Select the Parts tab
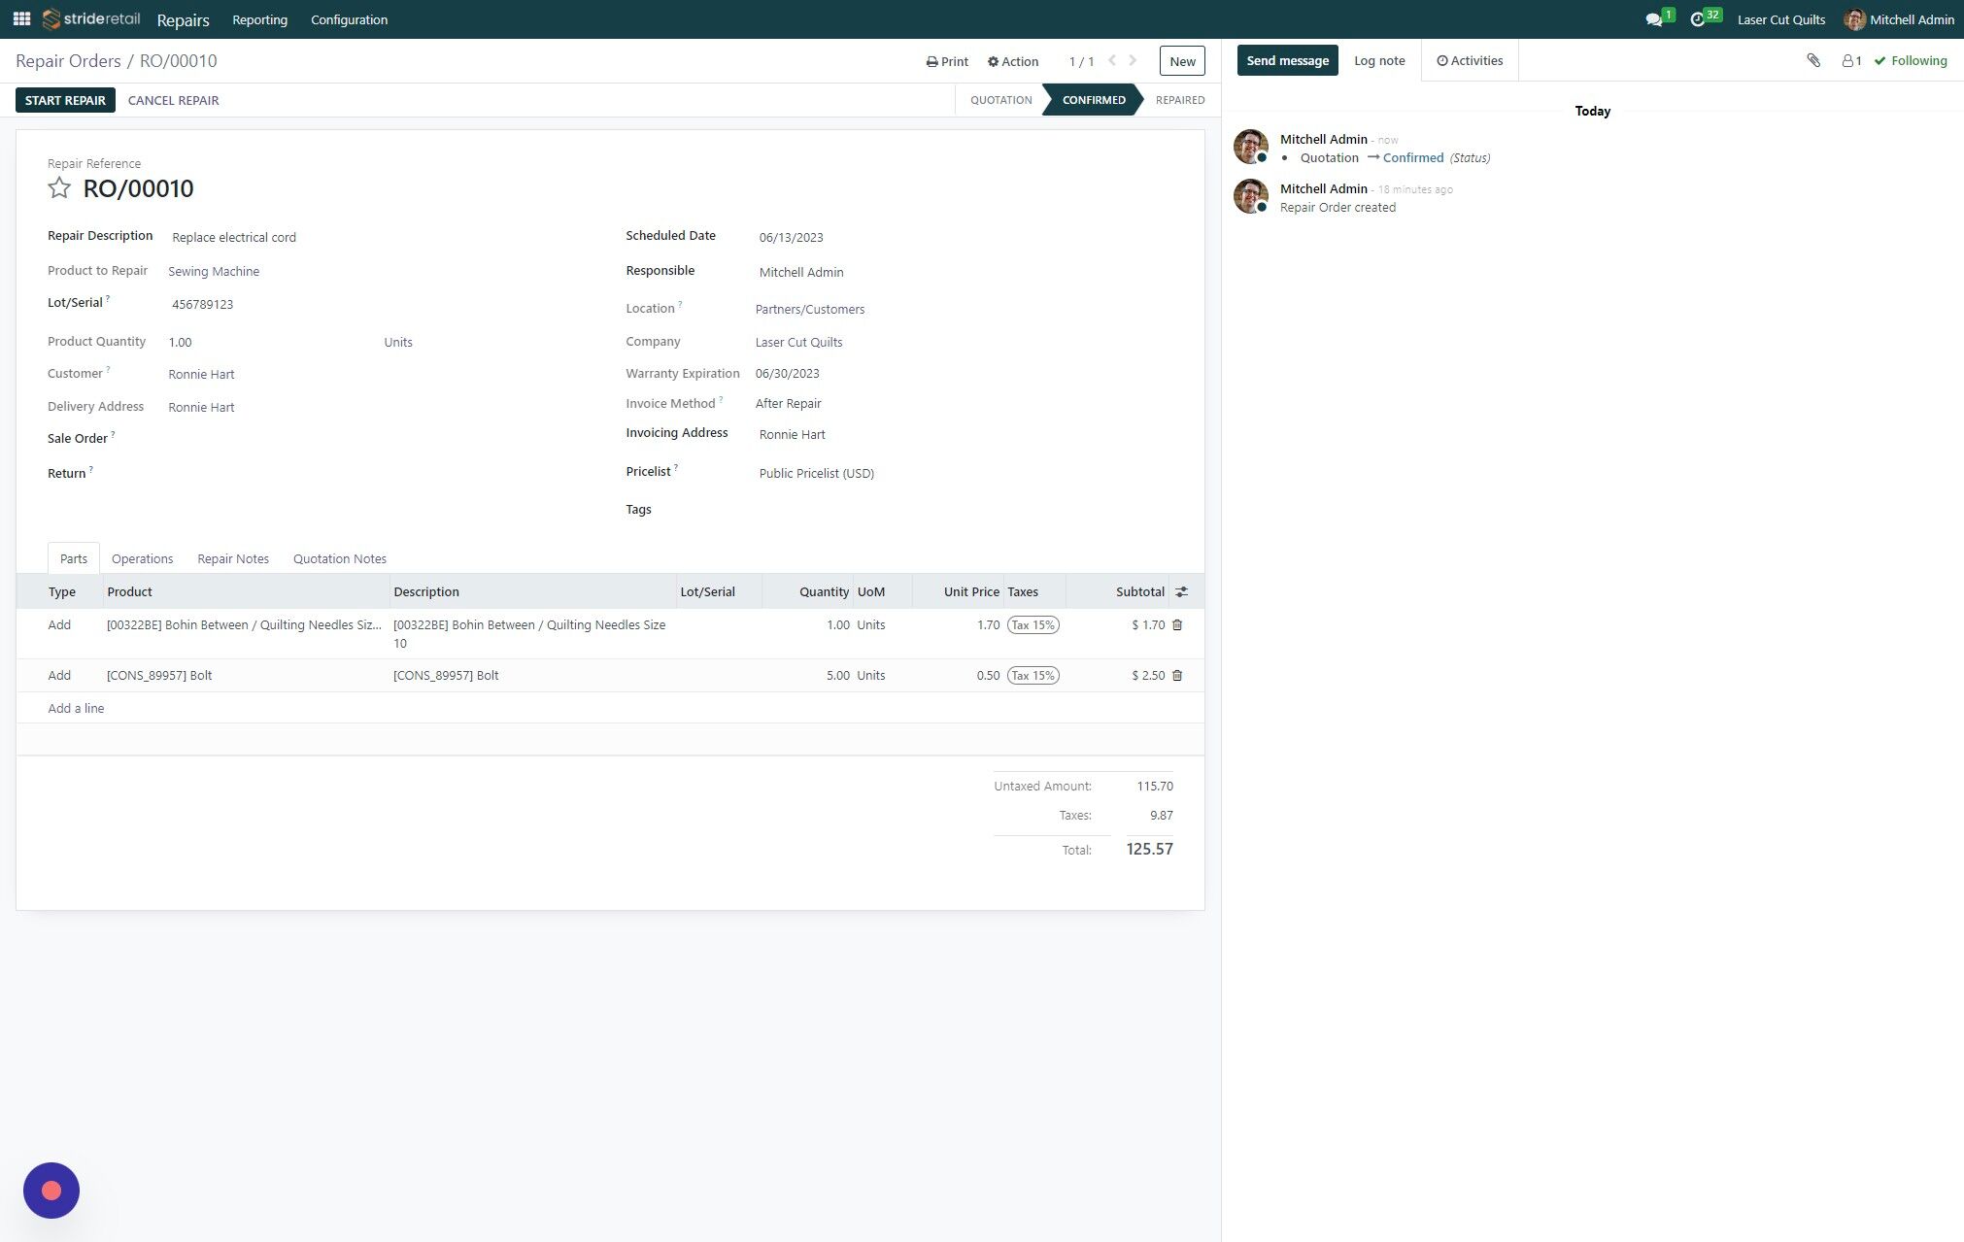This screenshot has width=1964, height=1242. click(x=74, y=558)
